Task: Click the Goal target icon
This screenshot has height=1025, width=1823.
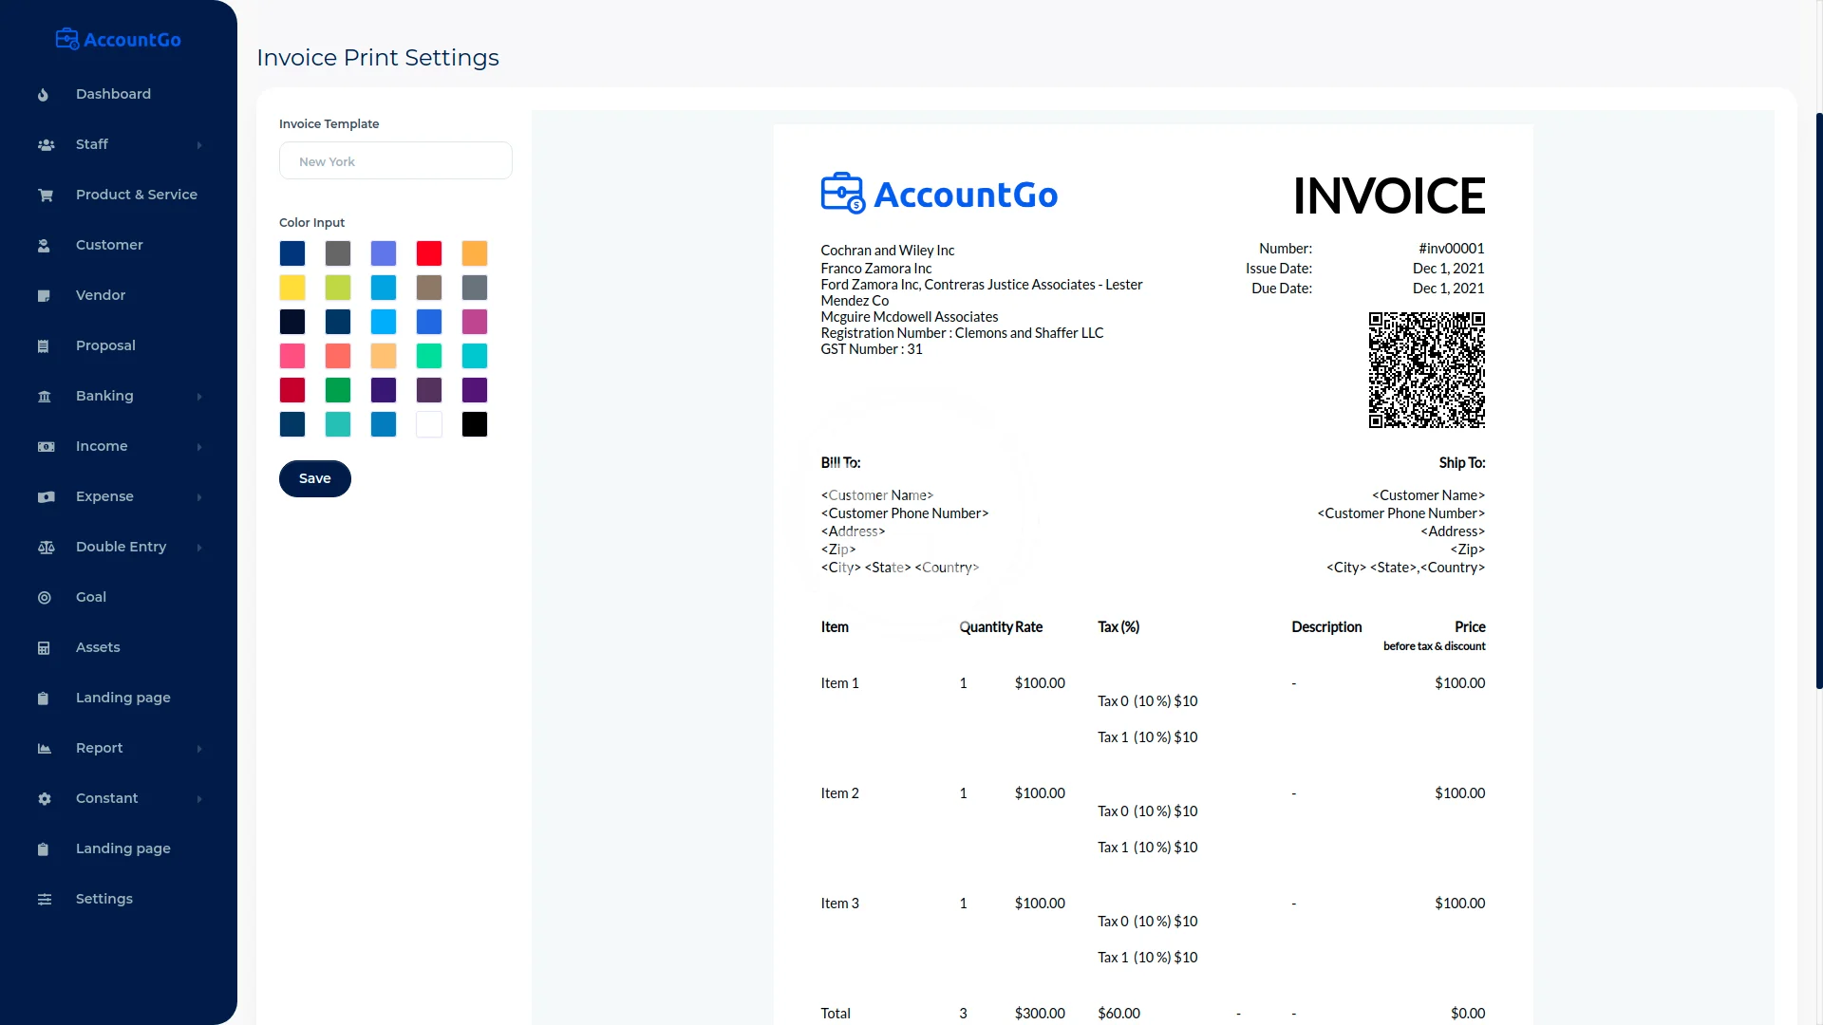Action: pyautogui.click(x=44, y=598)
